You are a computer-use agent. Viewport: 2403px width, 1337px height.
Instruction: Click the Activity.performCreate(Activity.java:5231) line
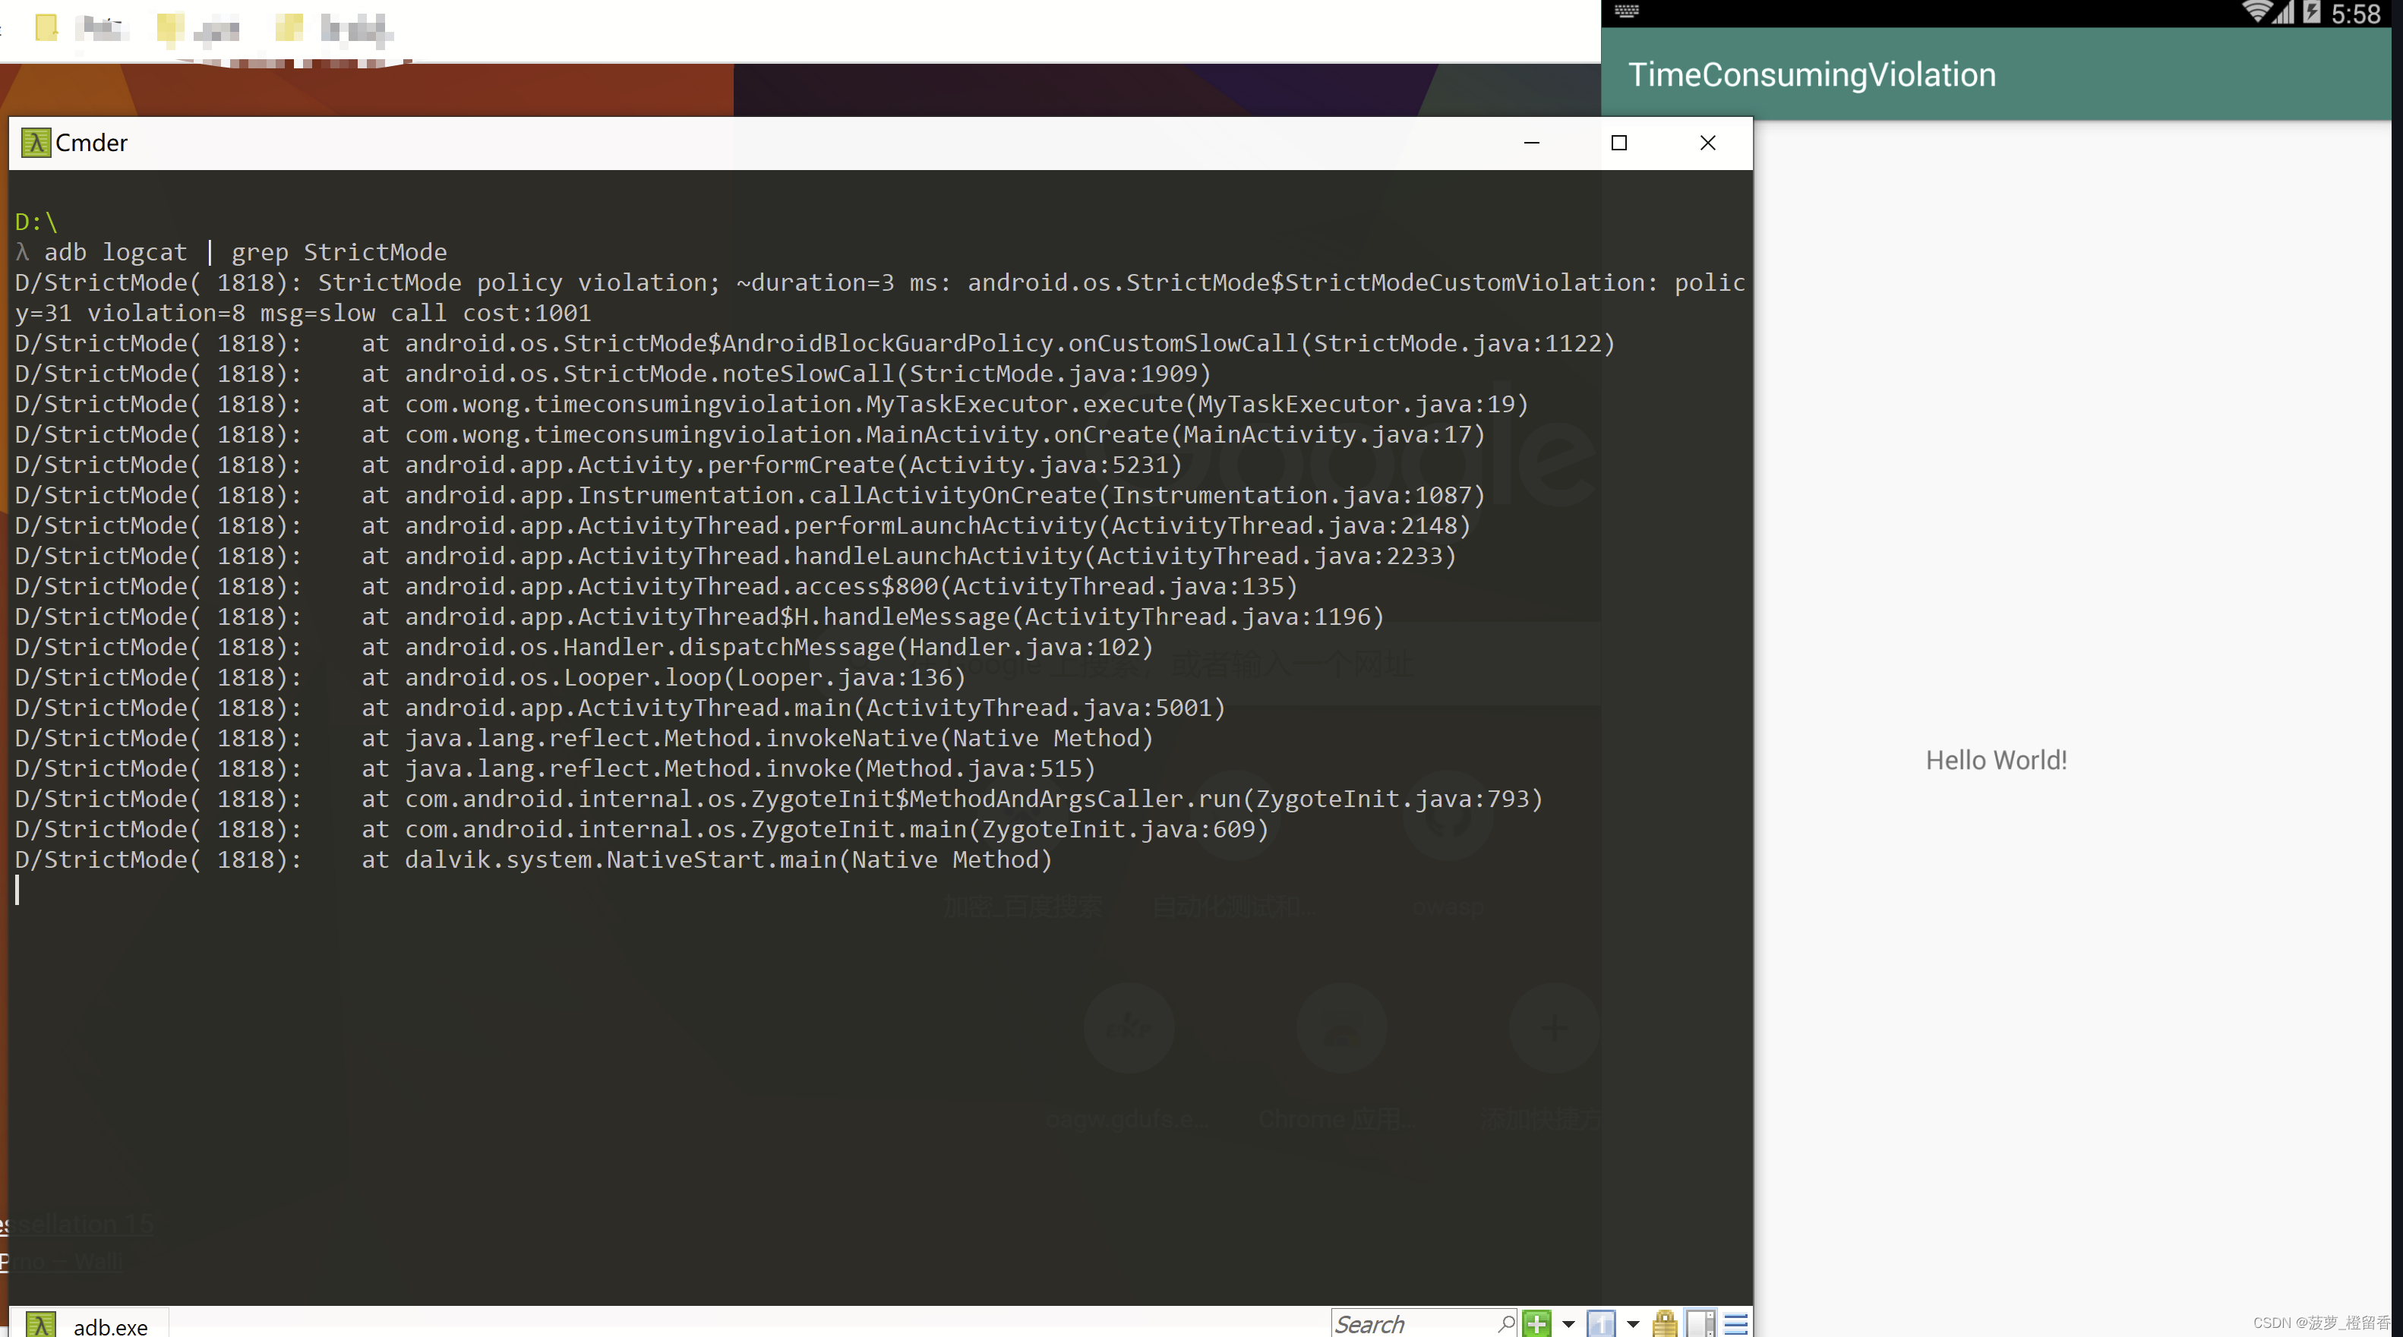pyautogui.click(x=598, y=465)
